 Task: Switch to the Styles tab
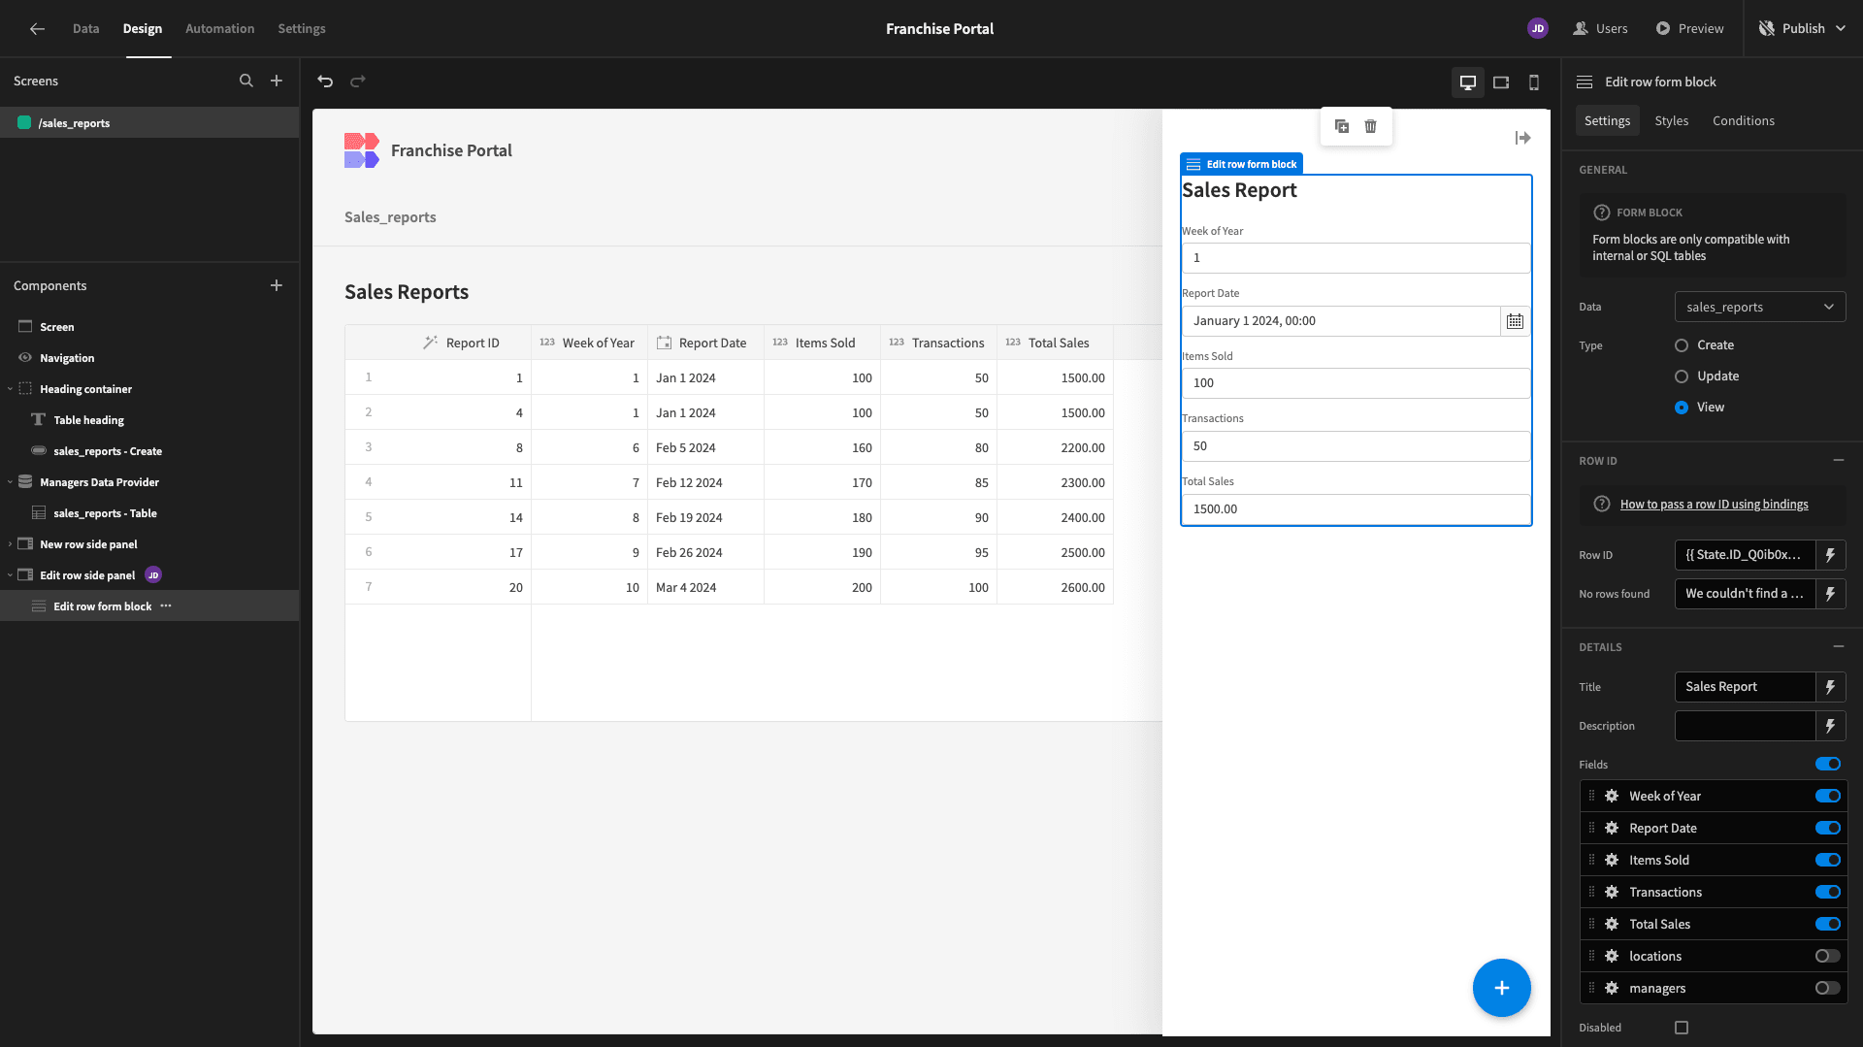pos(1671,120)
